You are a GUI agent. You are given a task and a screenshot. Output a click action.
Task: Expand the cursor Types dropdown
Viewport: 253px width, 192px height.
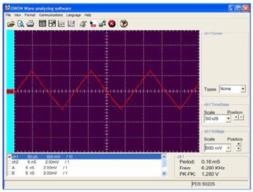pyautogui.click(x=243, y=89)
